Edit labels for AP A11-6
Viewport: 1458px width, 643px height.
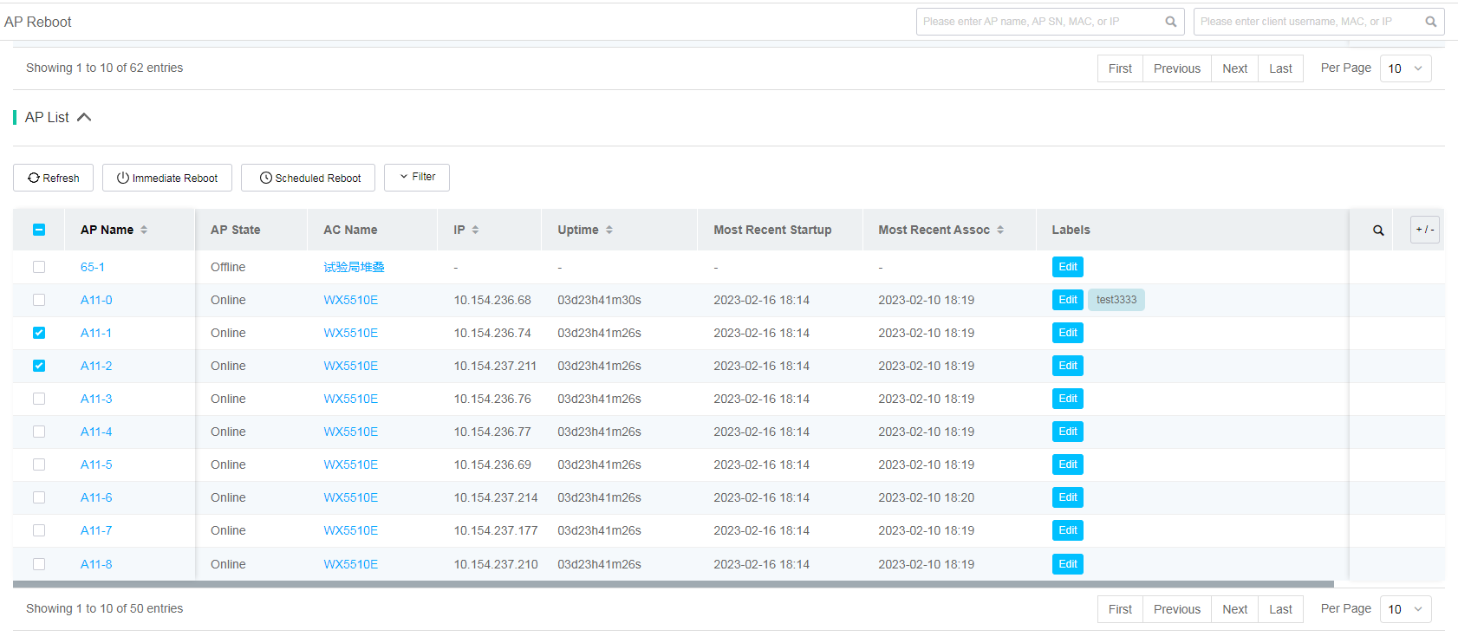[x=1068, y=497]
